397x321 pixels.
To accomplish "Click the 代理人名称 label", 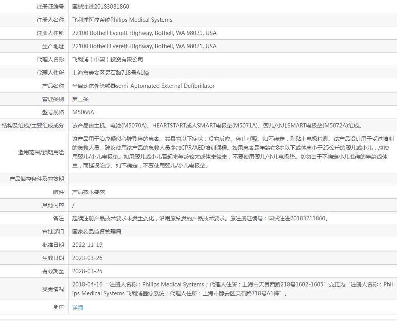I will 50,59.
